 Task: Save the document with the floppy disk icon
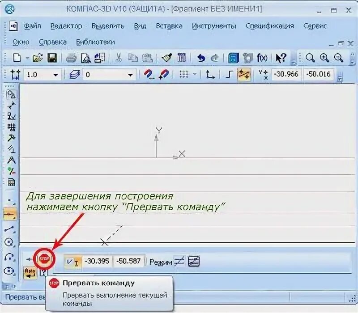click(x=52, y=58)
